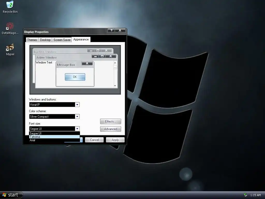Click the Window Text in the preview
Screen dimensions: 265x199
point(44,62)
